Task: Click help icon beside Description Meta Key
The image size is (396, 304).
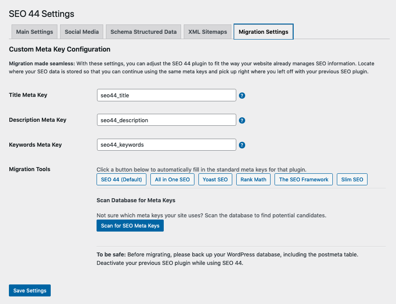Action: [242, 120]
